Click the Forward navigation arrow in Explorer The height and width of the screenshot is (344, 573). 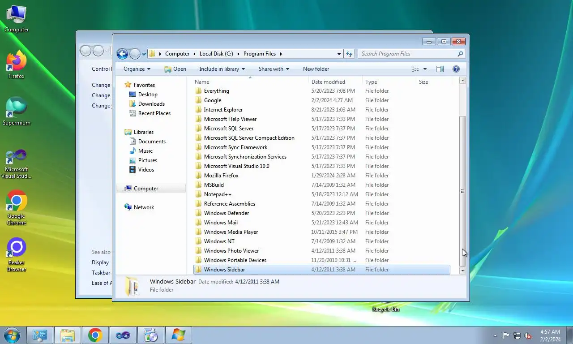tap(135, 54)
